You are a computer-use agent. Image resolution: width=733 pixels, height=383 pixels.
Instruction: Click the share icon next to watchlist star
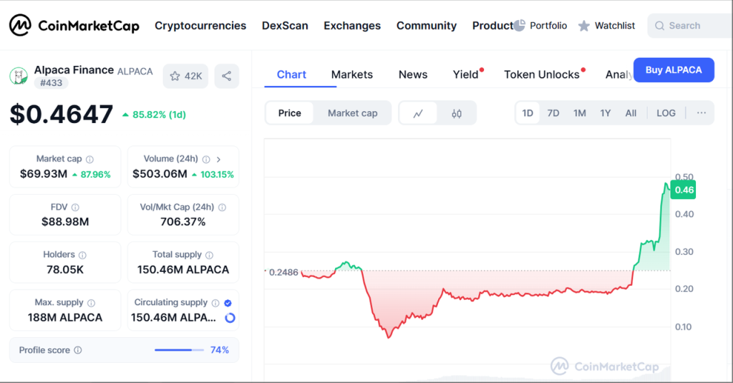(226, 76)
